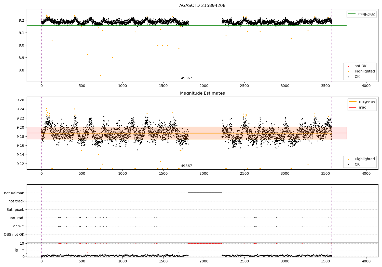Click the 'Ion. rad.' axis label

pyautogui.click(x=17, y=218)
